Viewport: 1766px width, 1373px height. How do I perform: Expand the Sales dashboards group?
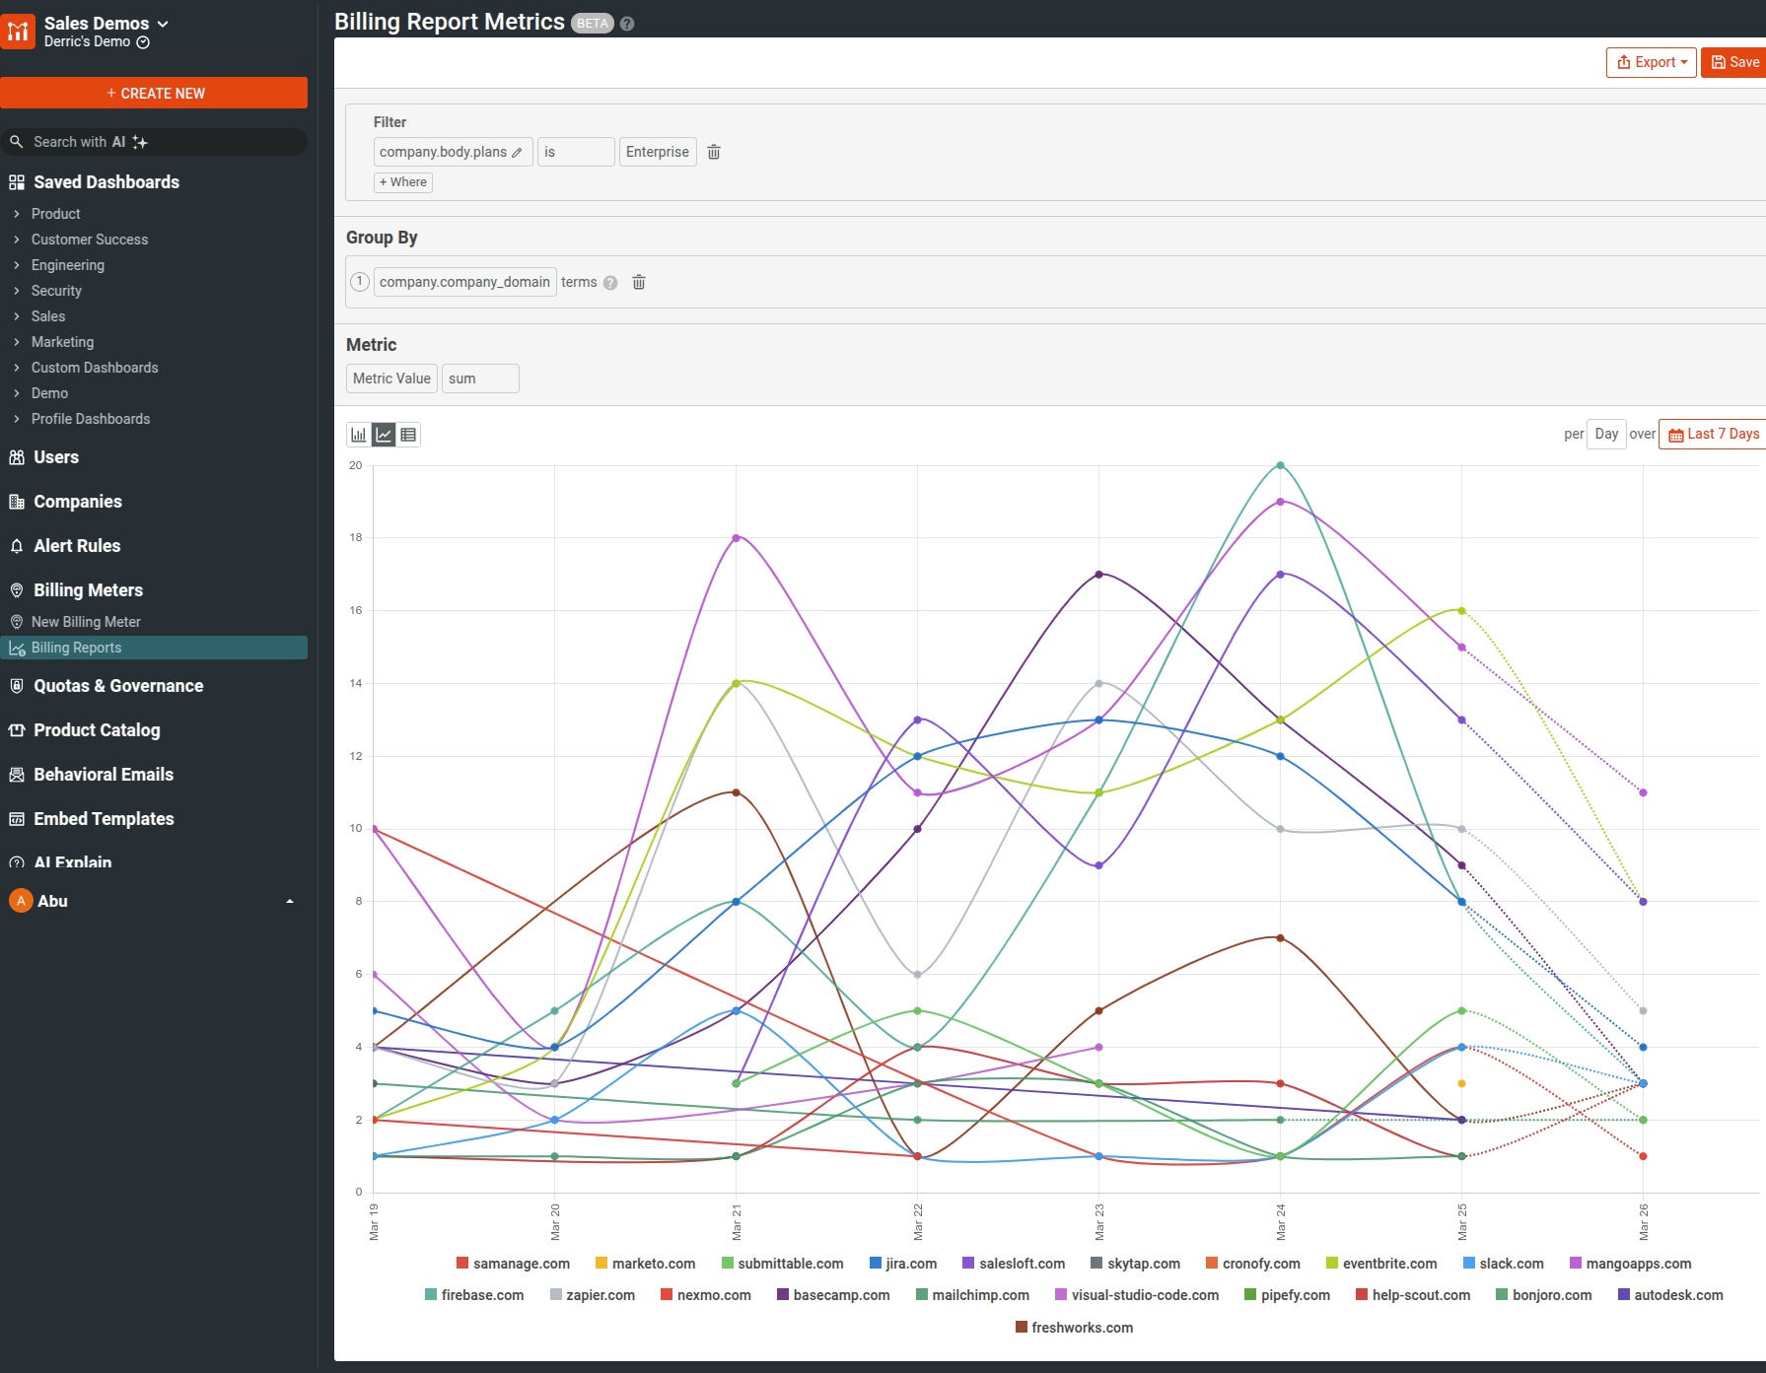click(x=47, y=315)
